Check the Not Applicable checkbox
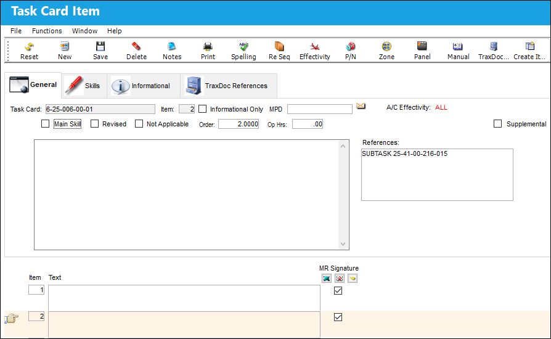This screenshot has height=339, width=551. click(139, 124)
